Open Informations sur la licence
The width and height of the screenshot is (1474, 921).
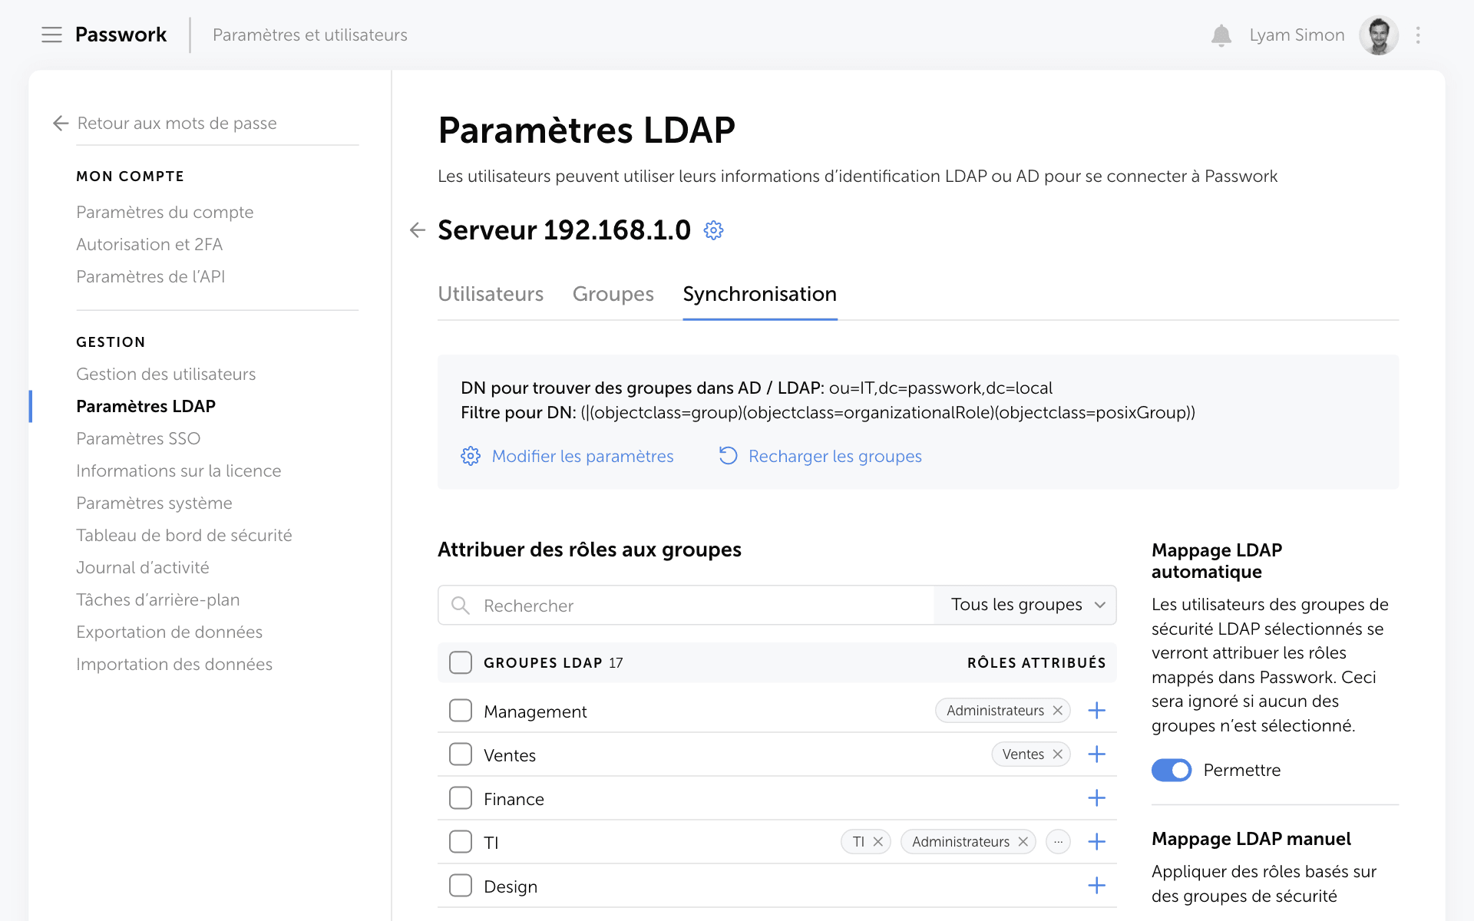(179, 470)
